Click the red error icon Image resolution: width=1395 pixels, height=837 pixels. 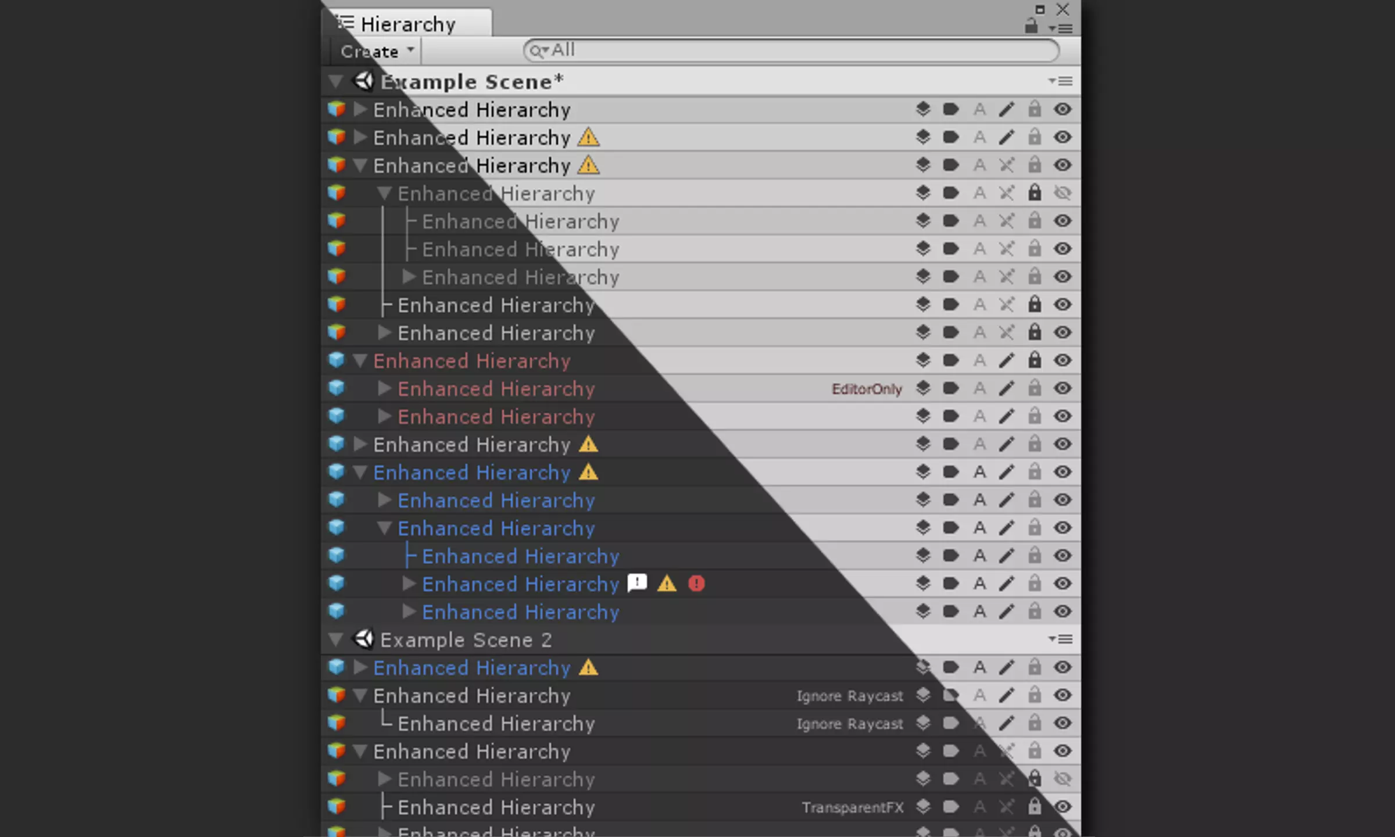point(696,583)
